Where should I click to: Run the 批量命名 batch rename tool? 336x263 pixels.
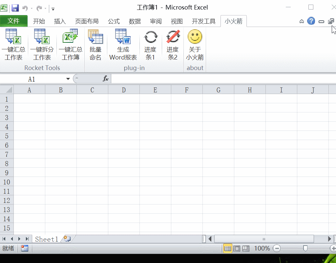point(95,45)
